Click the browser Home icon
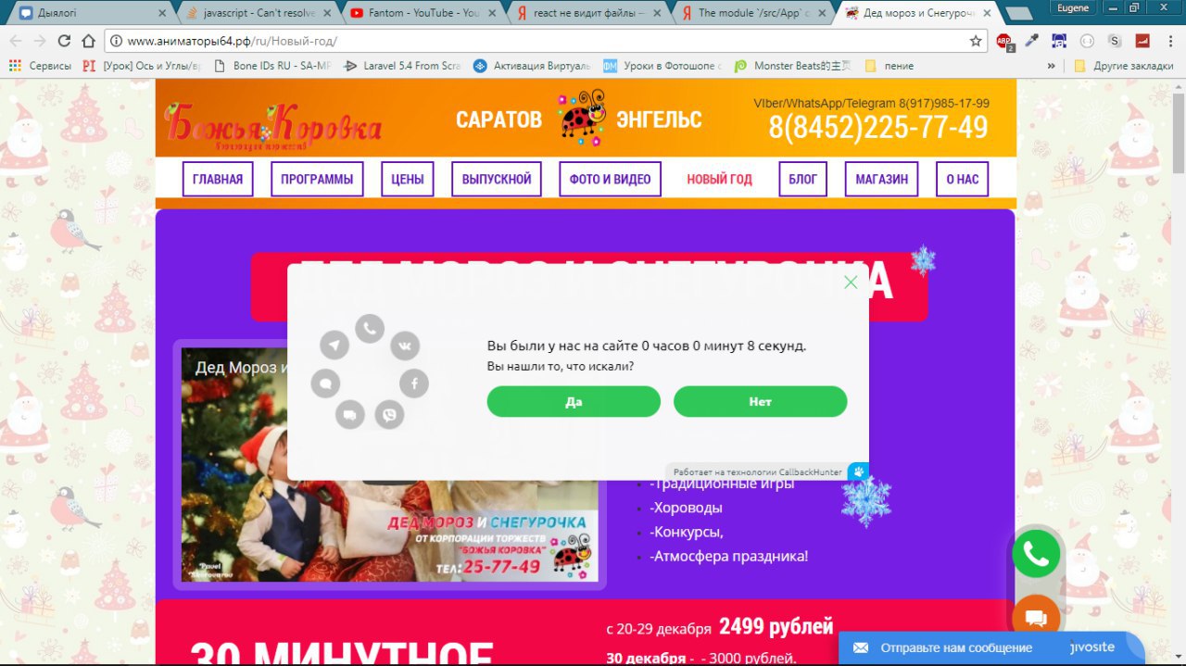Viewport: 1186px width, 666px height. click(x=88, y=41)
